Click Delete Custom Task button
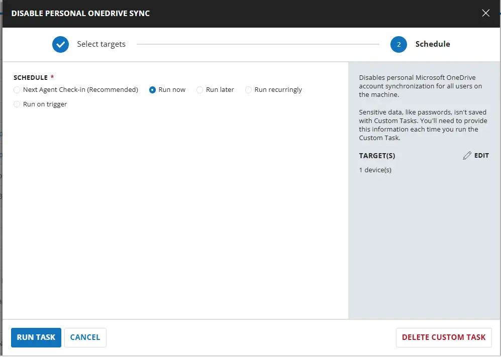The width and height of the screenshot is (501, 357). 444,337
